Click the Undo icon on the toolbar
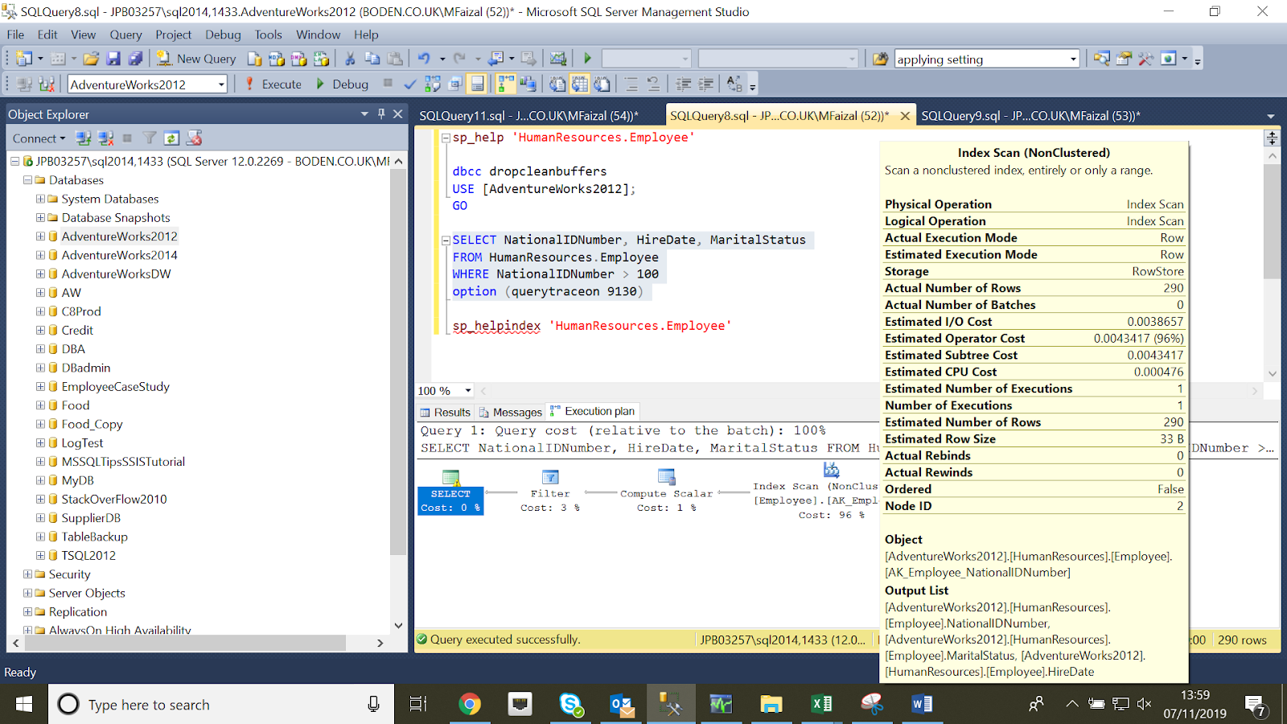 (x=424, y=59)
